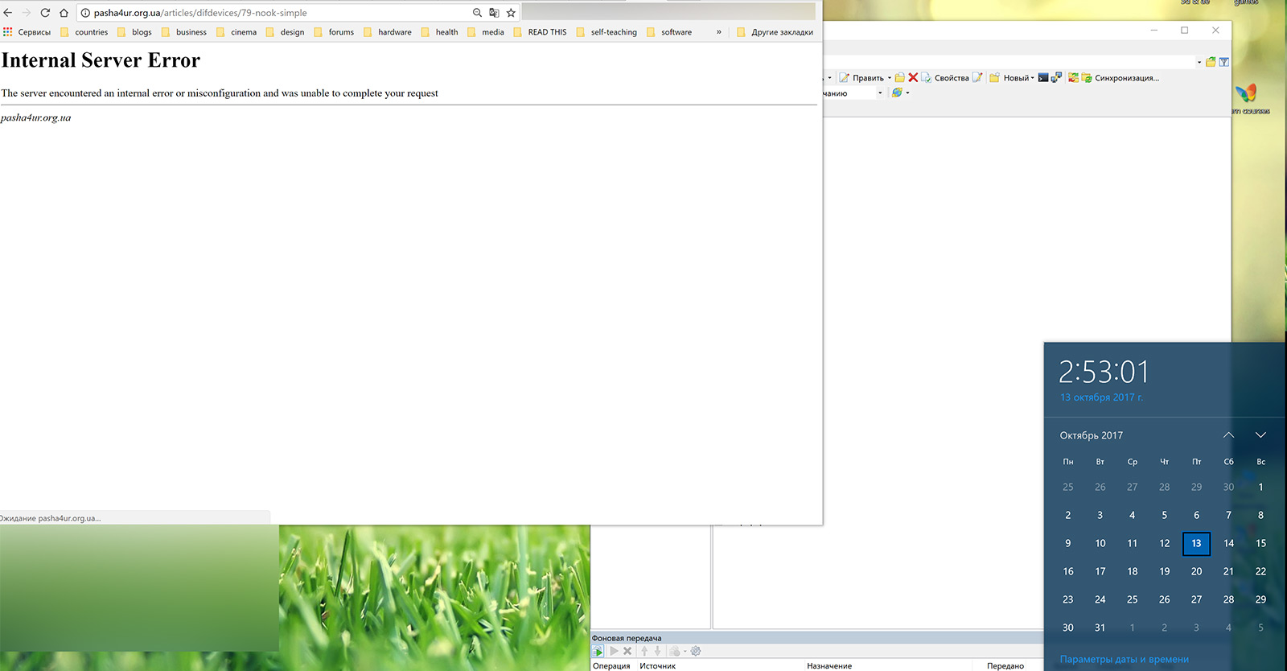Click the translate page icon in address bar
This screenshot has height=671, width=1287.
click(x=494, y=13)
